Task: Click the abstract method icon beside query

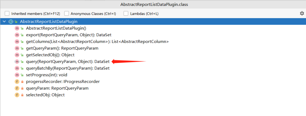Action: pyautogui.click(x=17, y=62)
